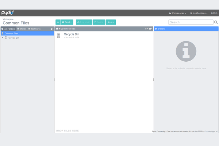Switch to the Bookmarks tab
This screenshot has height=146, width=219.
coord(34,28)
